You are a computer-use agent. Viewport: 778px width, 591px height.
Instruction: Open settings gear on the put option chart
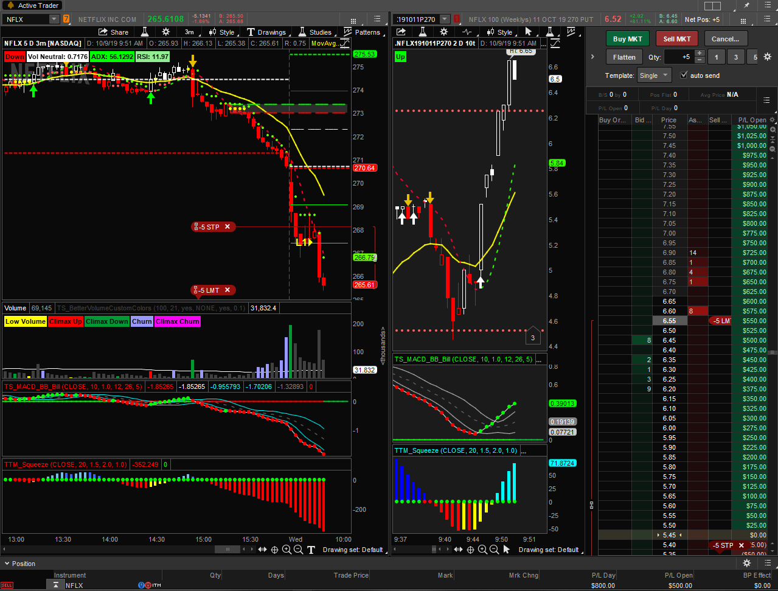(x=443, y=32)
